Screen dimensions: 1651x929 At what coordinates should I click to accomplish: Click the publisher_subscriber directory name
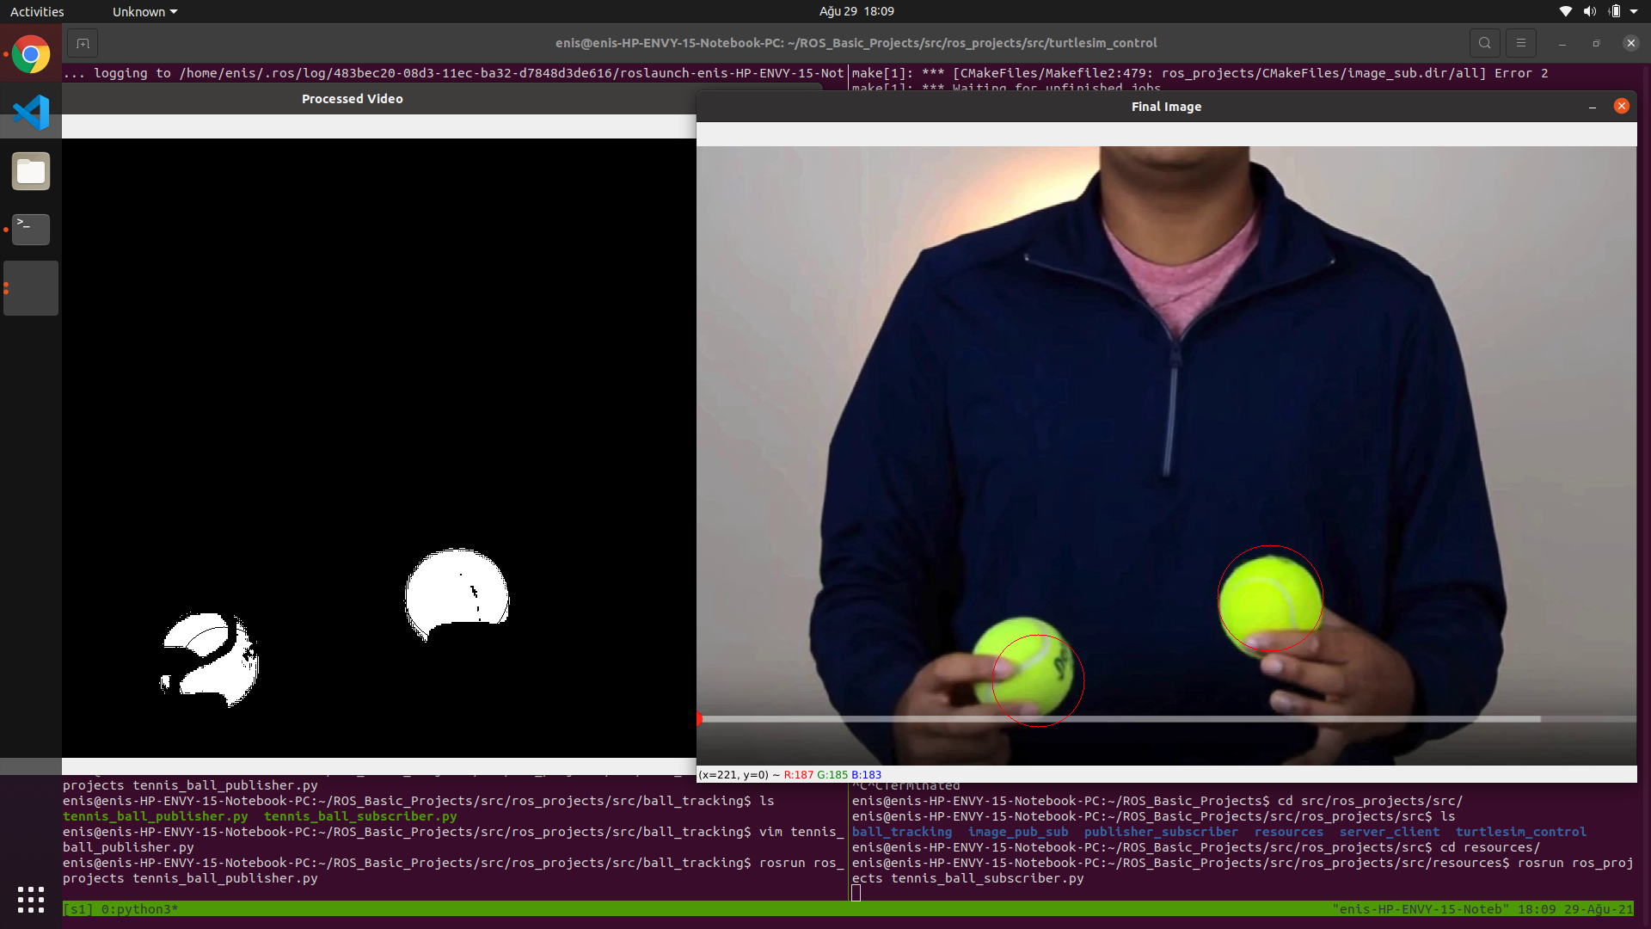coord(1161,832)
